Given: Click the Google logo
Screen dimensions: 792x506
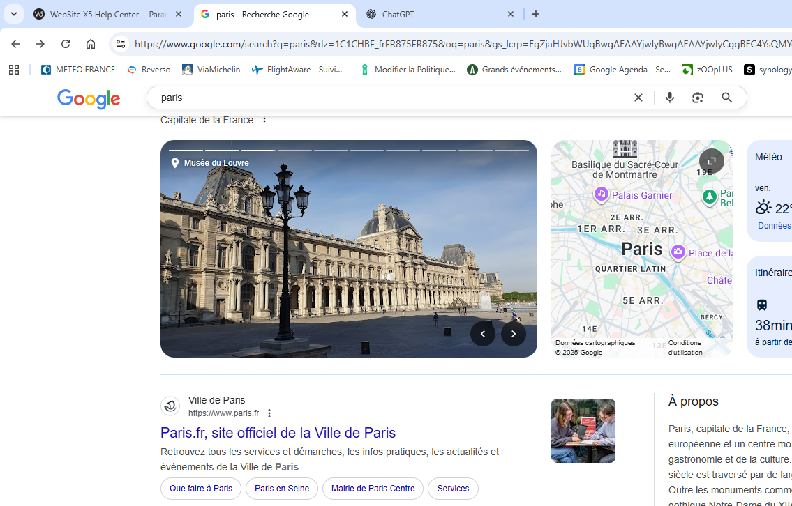Looking at the screenshot, I should tap(89, 98).
